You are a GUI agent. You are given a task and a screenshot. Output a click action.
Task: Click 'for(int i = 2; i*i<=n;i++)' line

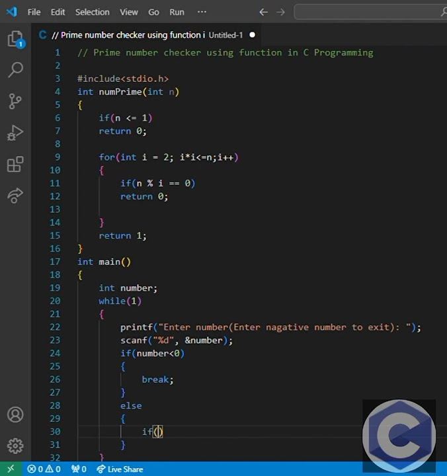tap(169, 157)
